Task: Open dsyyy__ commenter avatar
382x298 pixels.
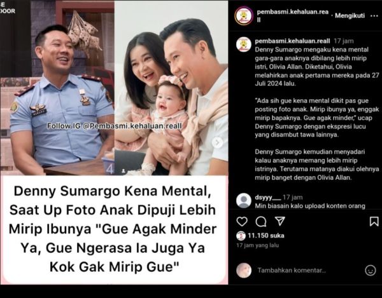Action: (244, 201)
